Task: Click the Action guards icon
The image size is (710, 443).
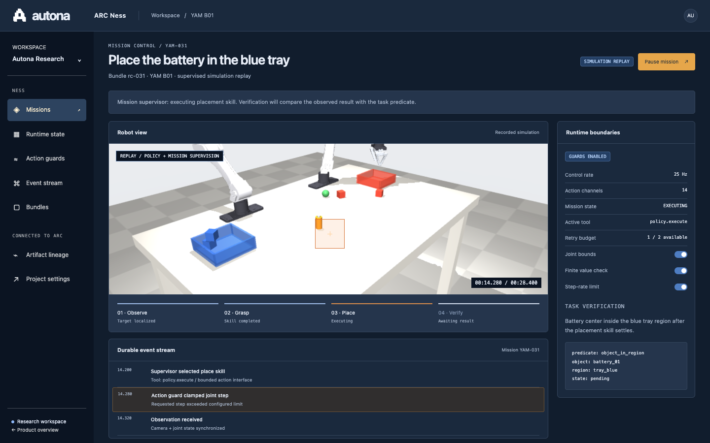Action: pos(16,159)
